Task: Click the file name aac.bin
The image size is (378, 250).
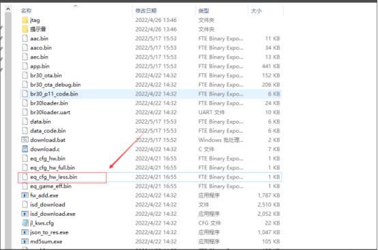Action: click(39, 38)
